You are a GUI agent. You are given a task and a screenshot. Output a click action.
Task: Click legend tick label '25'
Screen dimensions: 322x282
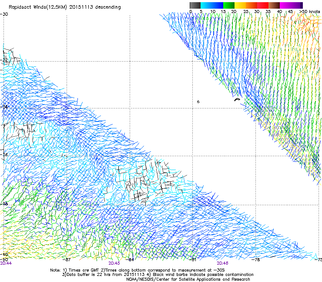pyautogui.click(x=246, y=12)
